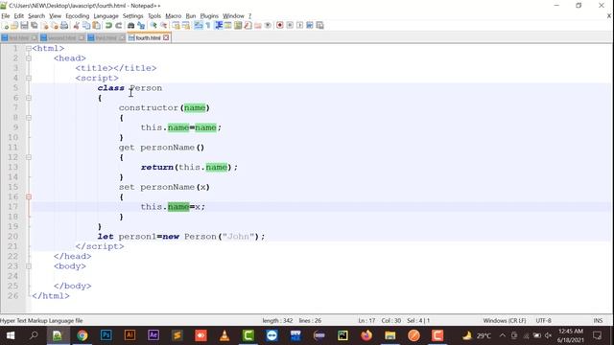614x345 pixels.
Task: Click the Synchronize Vertical Scrolling icon
Action: 177,26
